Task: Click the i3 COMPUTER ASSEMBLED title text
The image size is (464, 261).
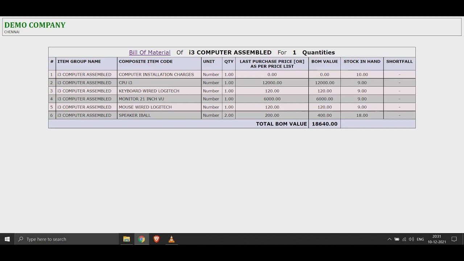Action: [x=230, y=53]
